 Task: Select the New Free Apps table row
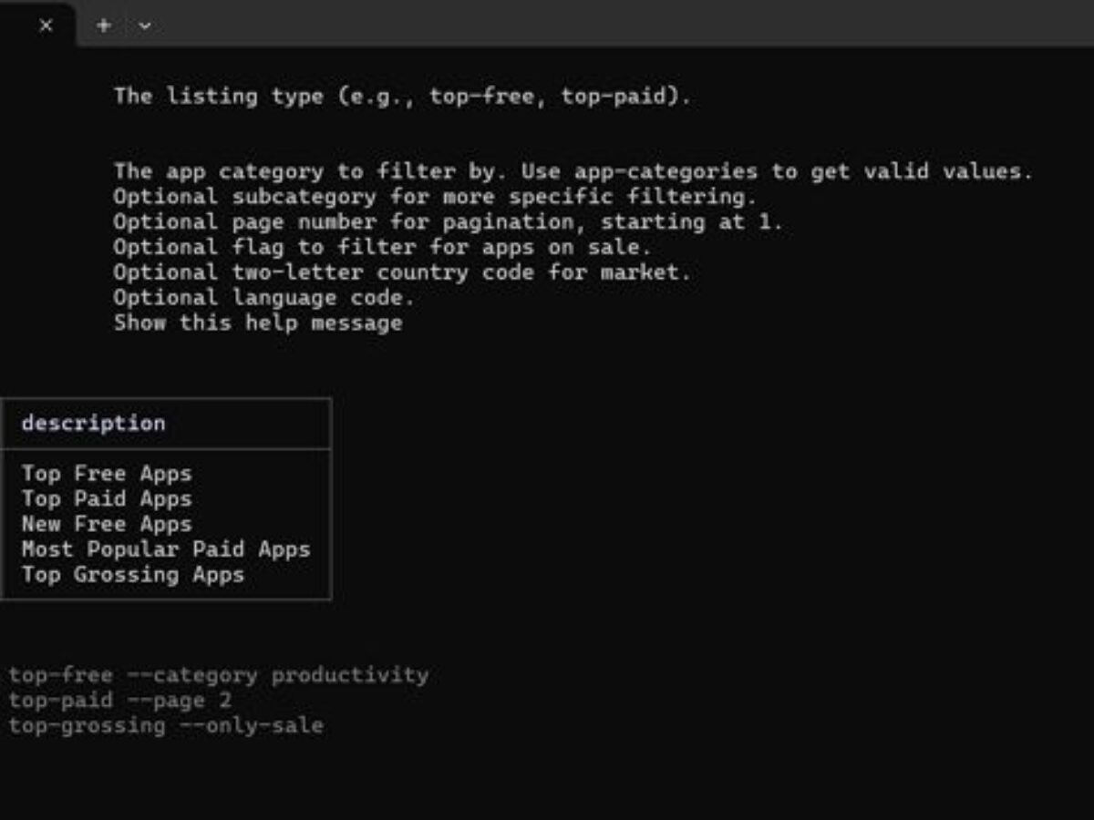coord(107,524)
